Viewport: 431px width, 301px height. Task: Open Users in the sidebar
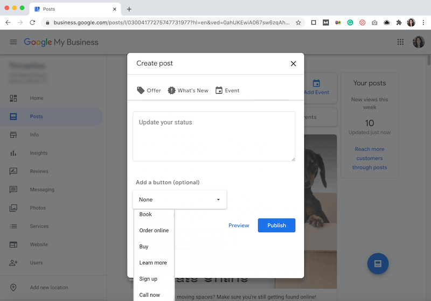(x=51, y=263)
